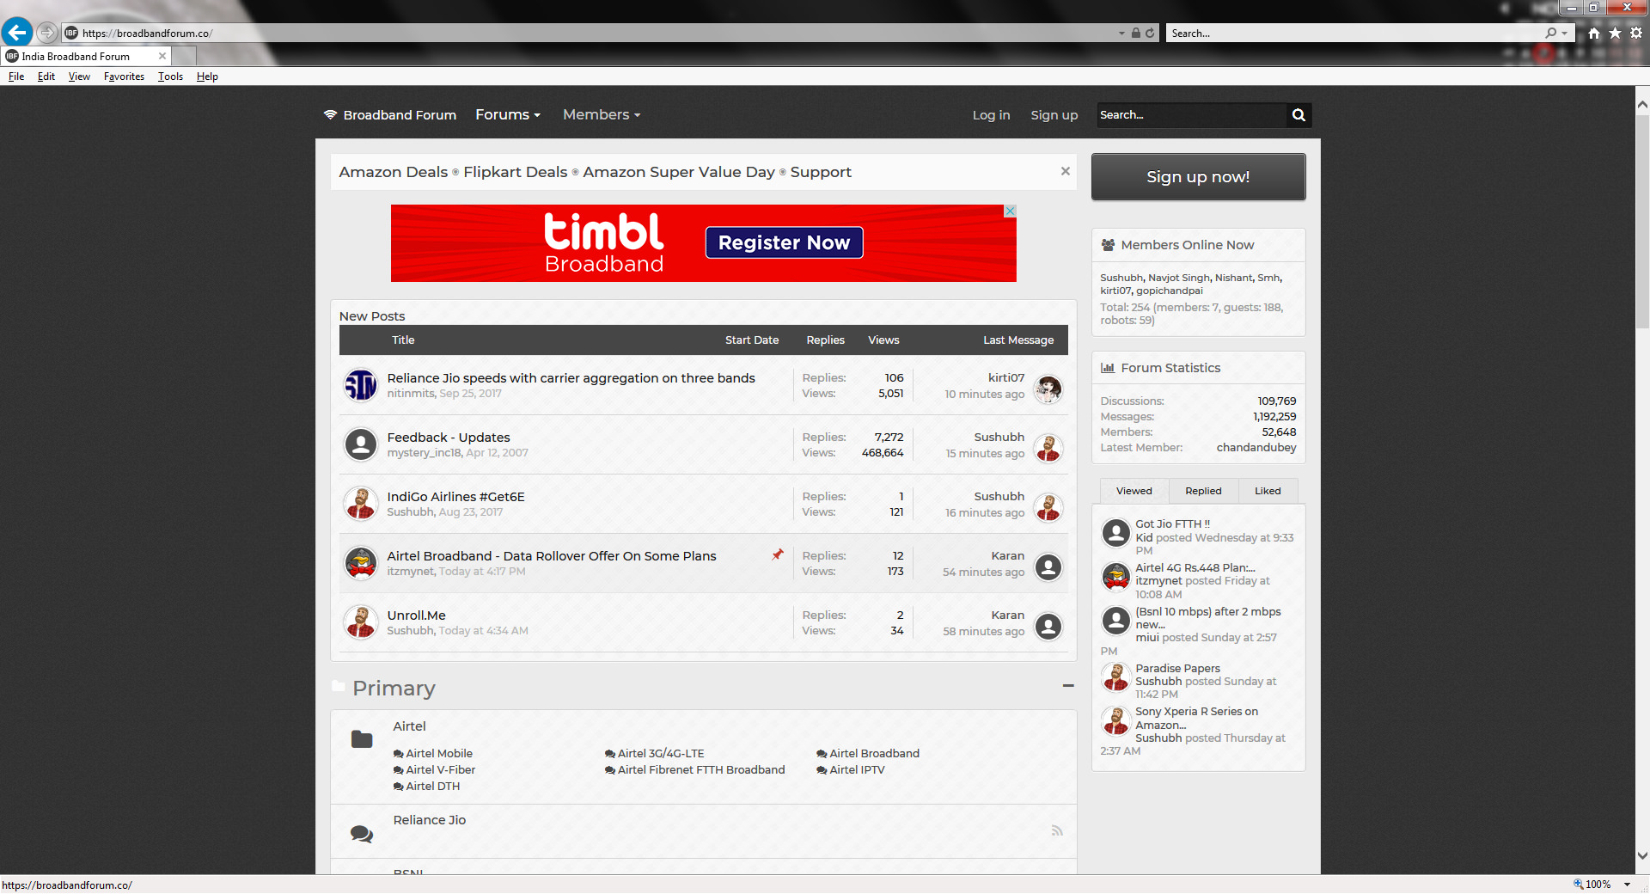Open the zoom level dropdown arrow
The width and height of the screenshot is (1650, 894).
point(1627,885)
